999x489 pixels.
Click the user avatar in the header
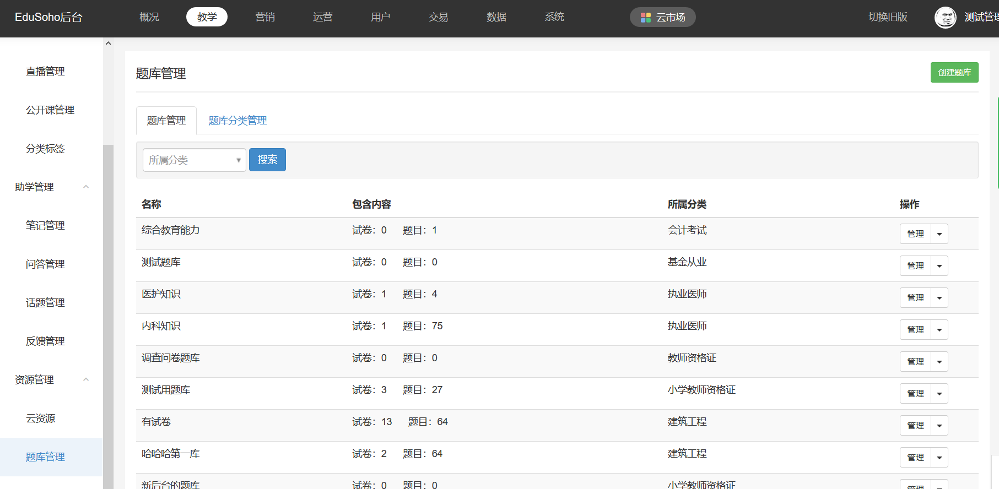tap(945, 17)
